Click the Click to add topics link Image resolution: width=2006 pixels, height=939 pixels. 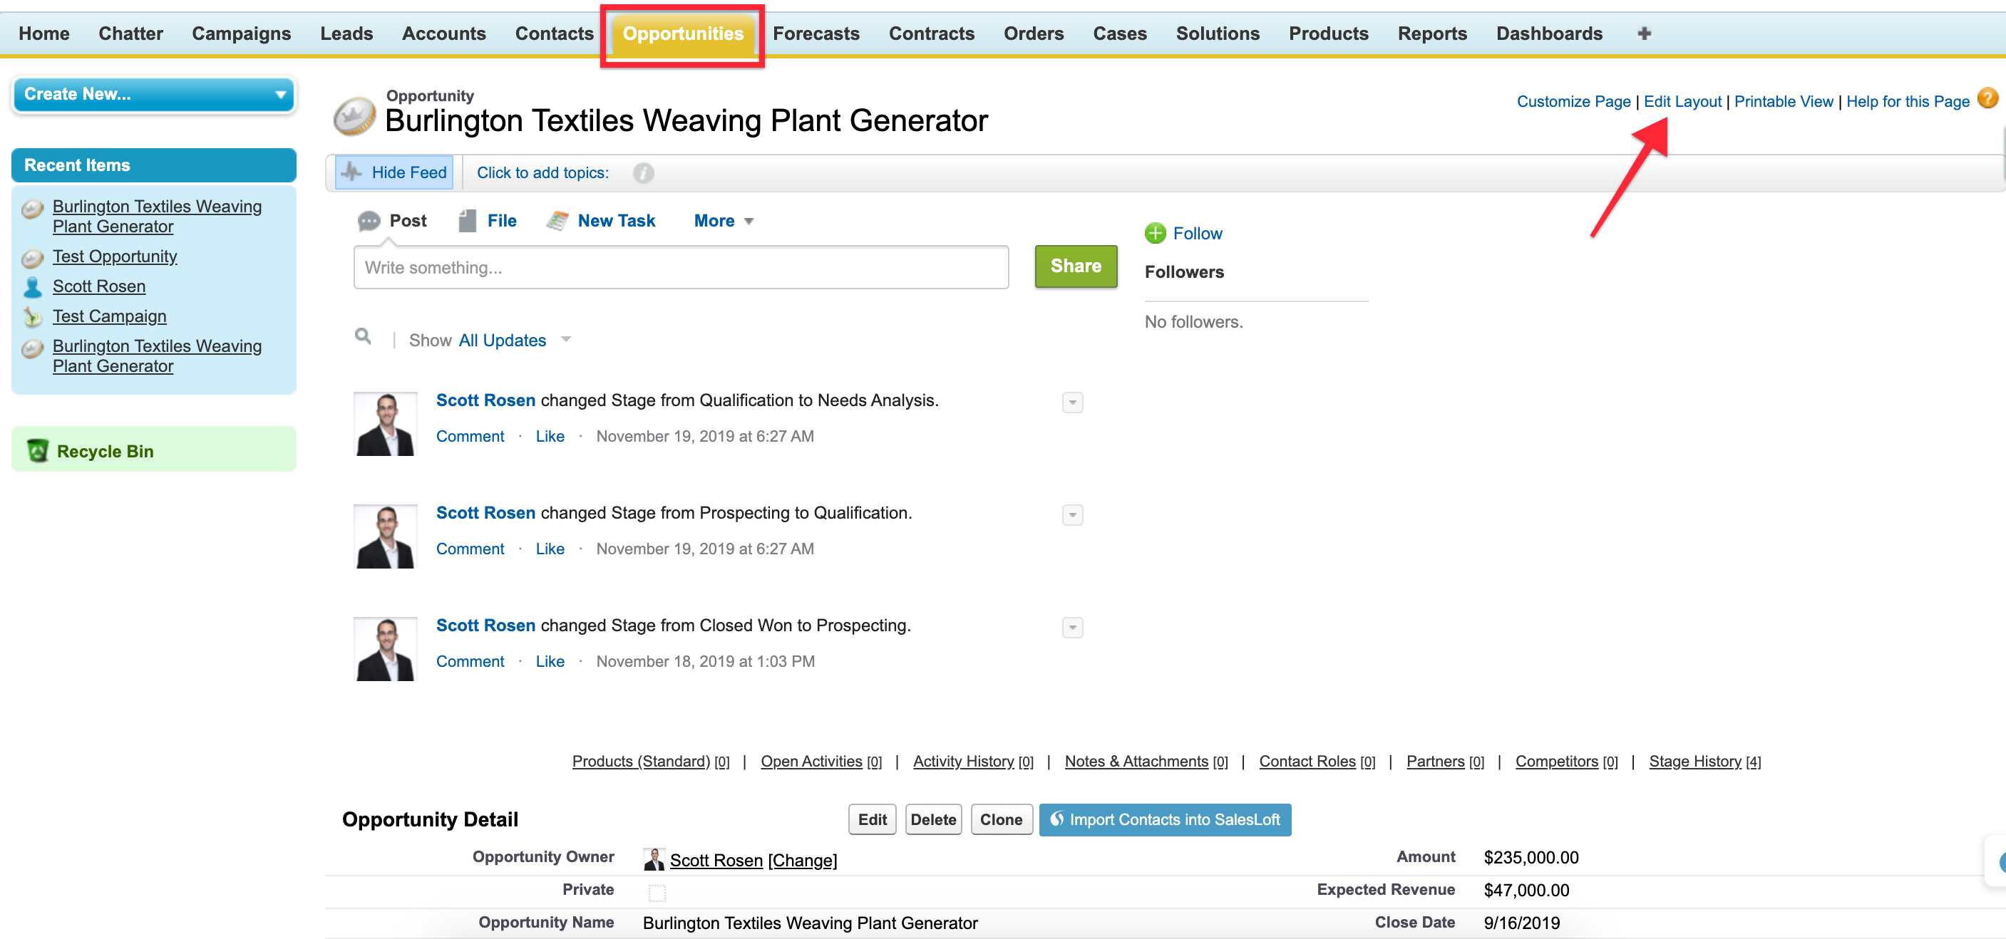click(542, 172)
